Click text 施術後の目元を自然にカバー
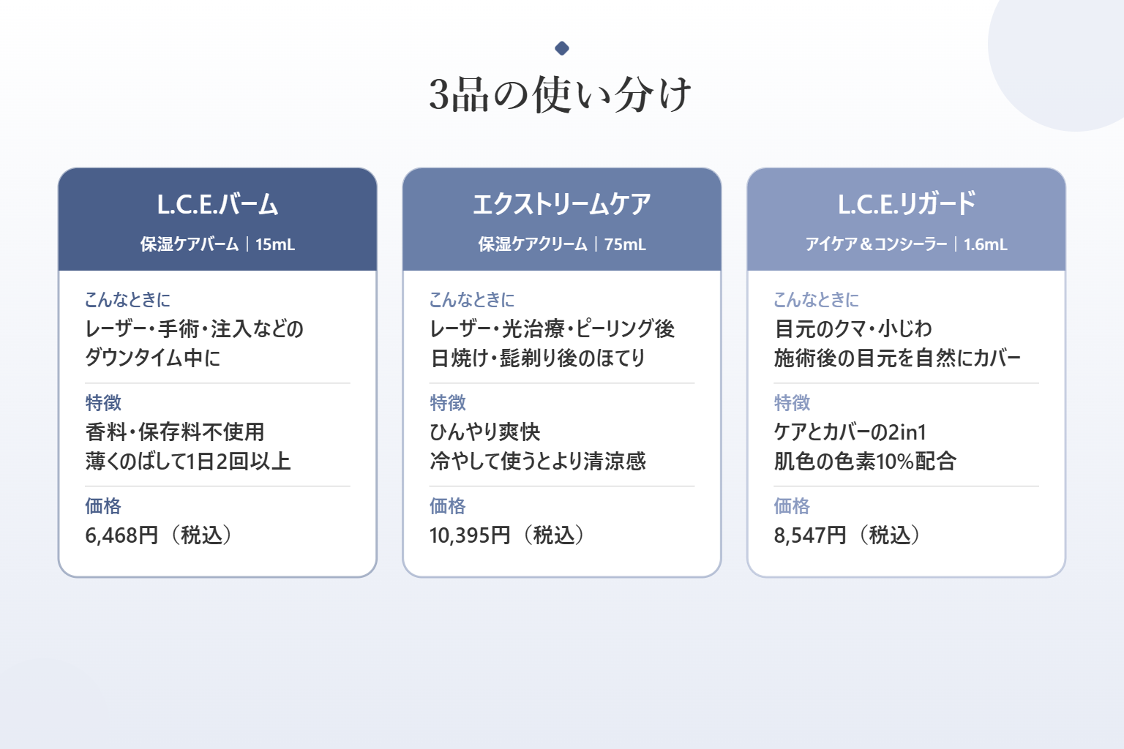The image size is (1124, 749). click(897, 358)
